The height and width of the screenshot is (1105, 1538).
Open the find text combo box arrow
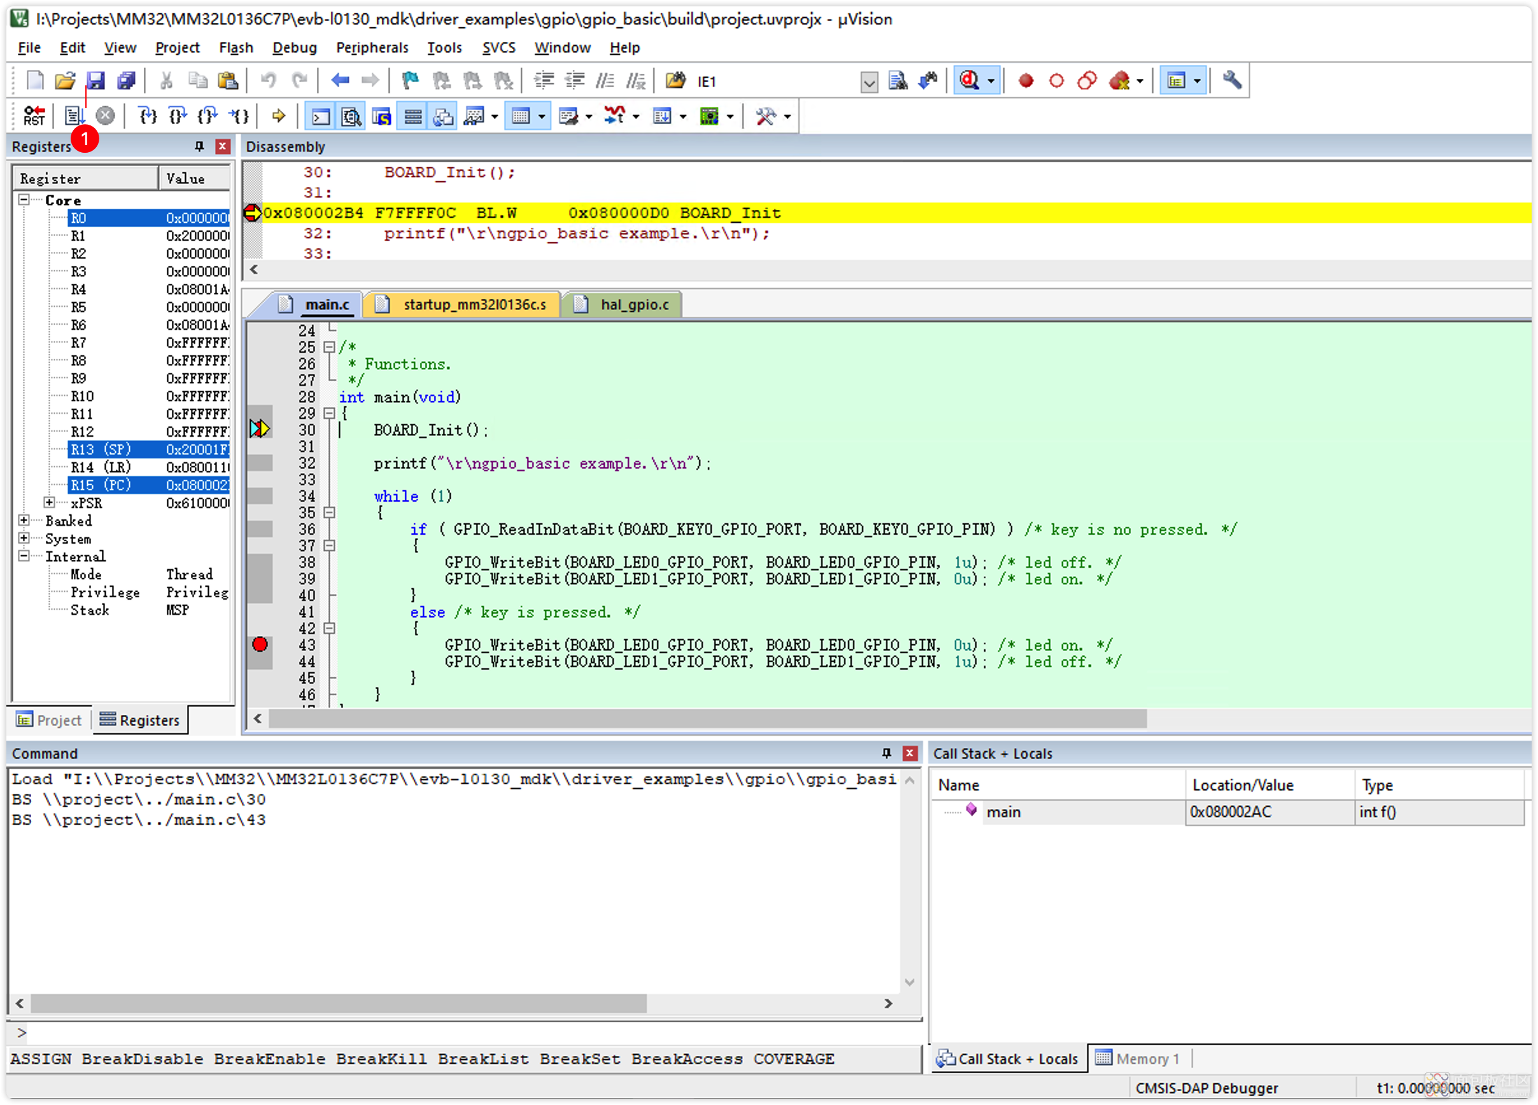(x=870, y=82)
